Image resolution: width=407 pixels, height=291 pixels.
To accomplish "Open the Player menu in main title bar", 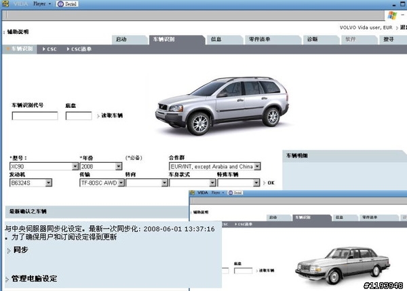I will (42, 4).
